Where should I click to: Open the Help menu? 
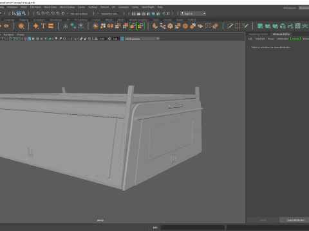[160, 7]
